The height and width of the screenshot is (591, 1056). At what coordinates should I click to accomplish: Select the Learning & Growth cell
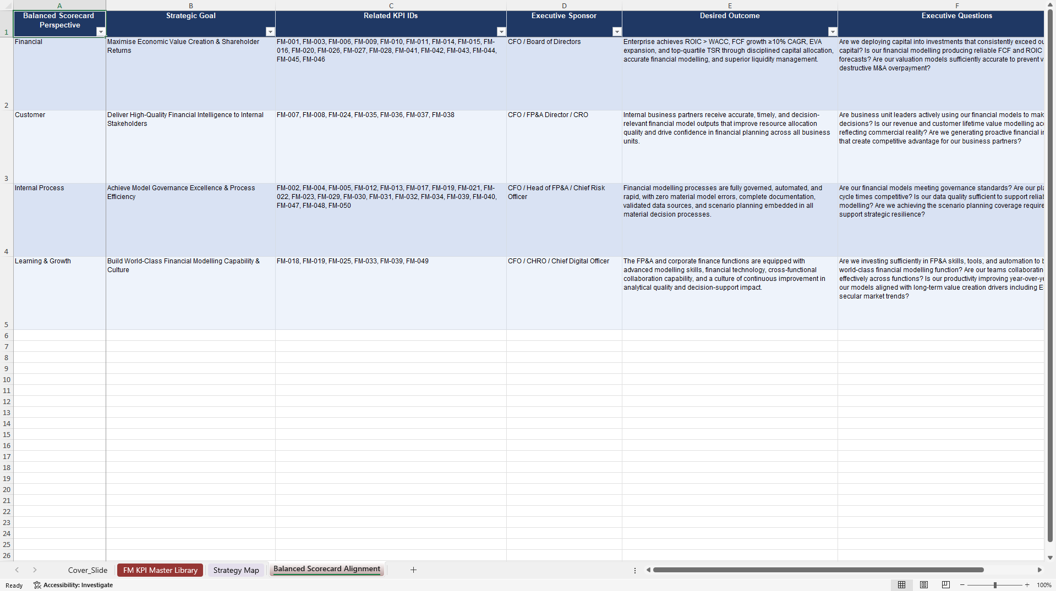[x=59, y=293]
